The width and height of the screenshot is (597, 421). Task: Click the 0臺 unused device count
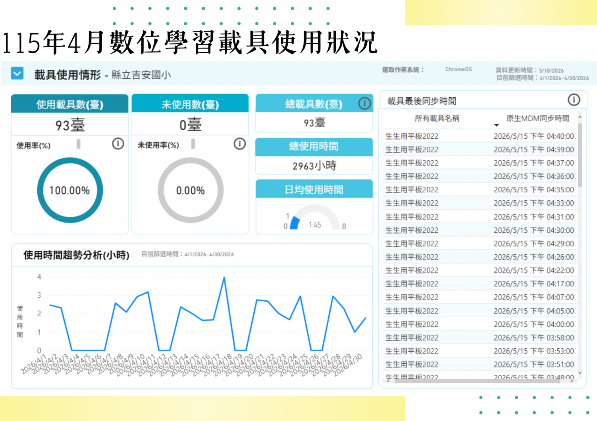[191, 125]
